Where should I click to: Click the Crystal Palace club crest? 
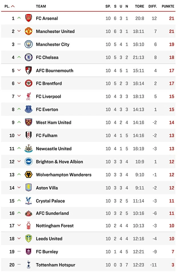(29, 201)
